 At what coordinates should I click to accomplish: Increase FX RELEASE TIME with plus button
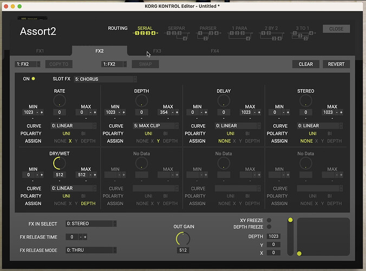pos(85,237)
